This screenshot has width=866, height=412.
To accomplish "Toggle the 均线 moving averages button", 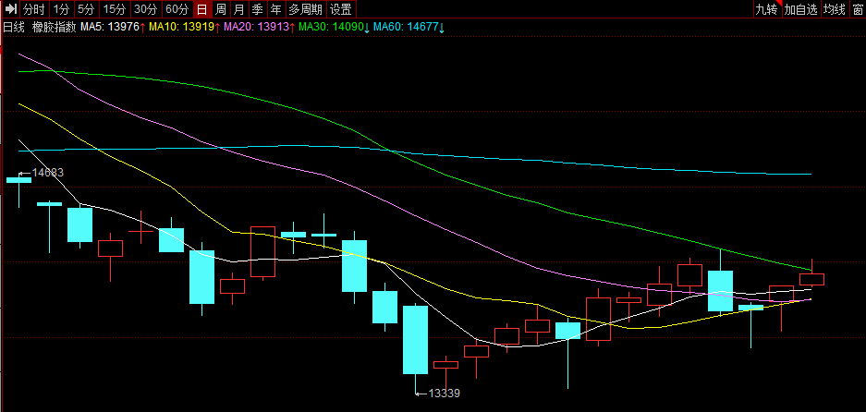I will [x=835, y=9].
